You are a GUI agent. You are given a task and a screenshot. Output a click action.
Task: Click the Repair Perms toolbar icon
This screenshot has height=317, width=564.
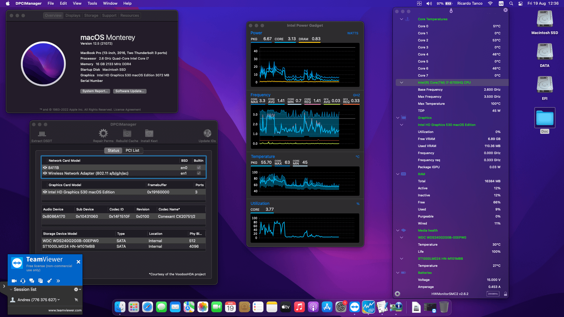103,134
